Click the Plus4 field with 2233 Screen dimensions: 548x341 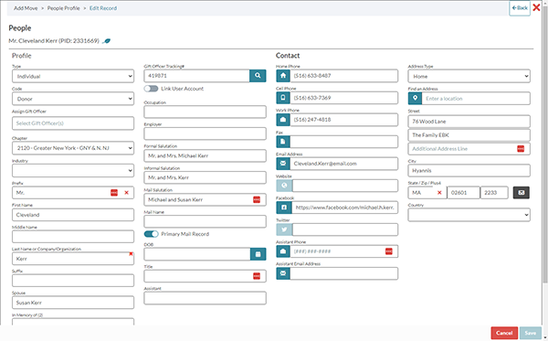(494, 193)
